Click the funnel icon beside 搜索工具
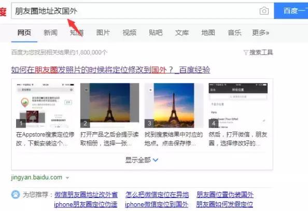 click(x=246, y=52)
